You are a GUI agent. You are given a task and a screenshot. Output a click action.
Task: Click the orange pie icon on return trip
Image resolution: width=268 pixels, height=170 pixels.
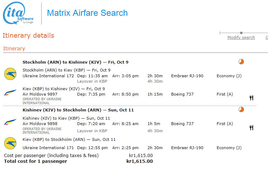[241, 109]
